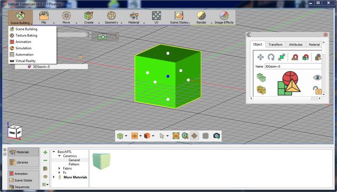This screenshot has height=192, width=337.
Task: Open dropdown next to orange cube icon
Action: click(x=153, y=136)
